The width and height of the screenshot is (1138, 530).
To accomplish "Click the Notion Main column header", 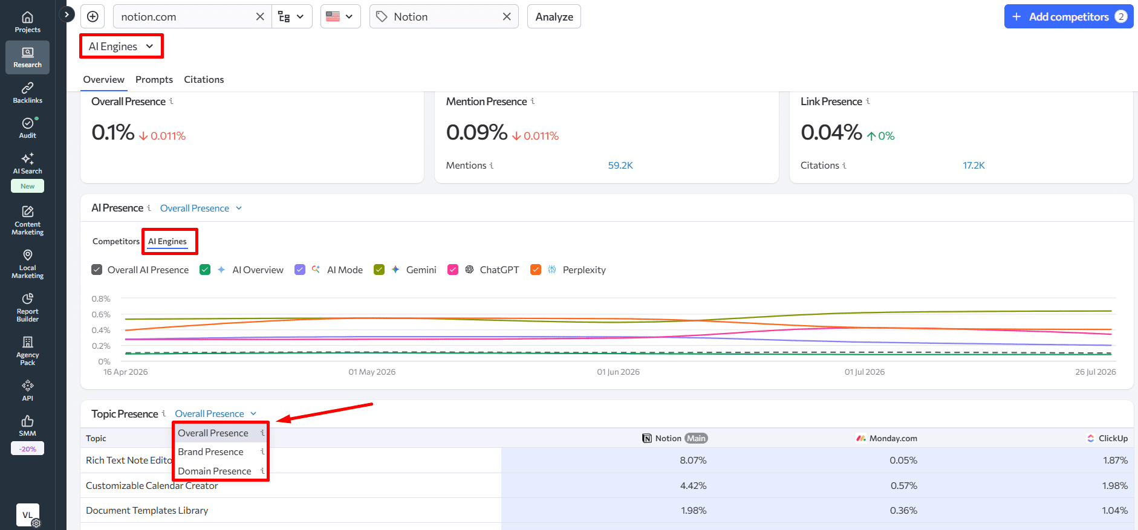I will coord(675,438).
